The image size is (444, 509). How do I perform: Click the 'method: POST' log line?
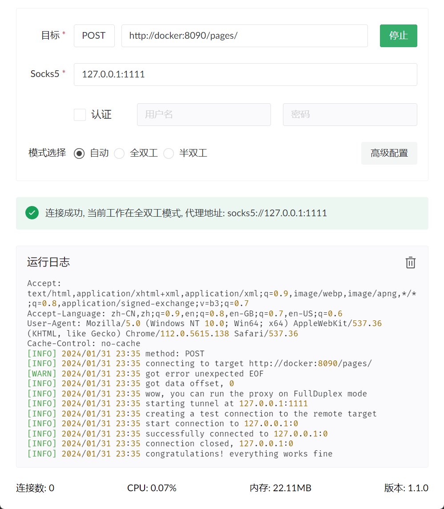[x=116, y=354]
